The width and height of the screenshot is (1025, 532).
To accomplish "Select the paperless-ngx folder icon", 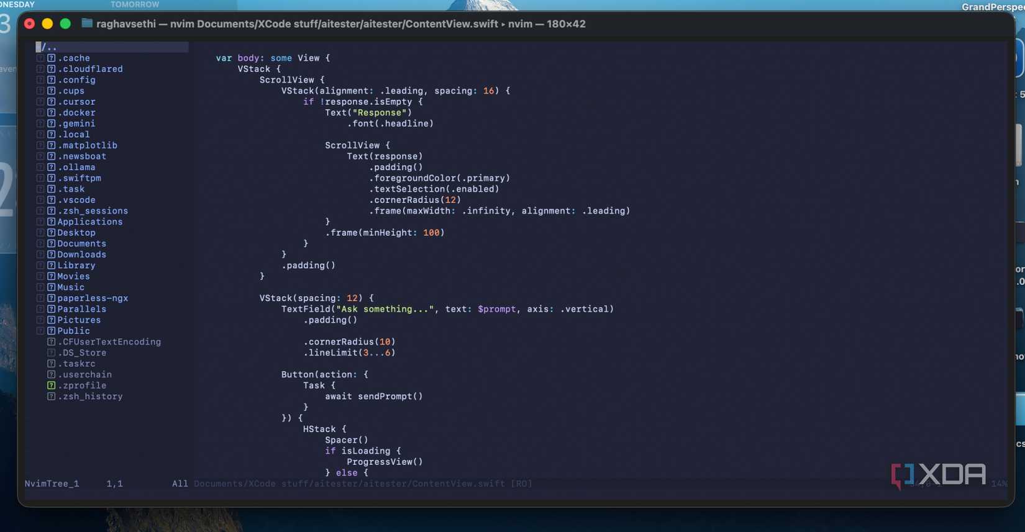I will click(x=52, y=298).
